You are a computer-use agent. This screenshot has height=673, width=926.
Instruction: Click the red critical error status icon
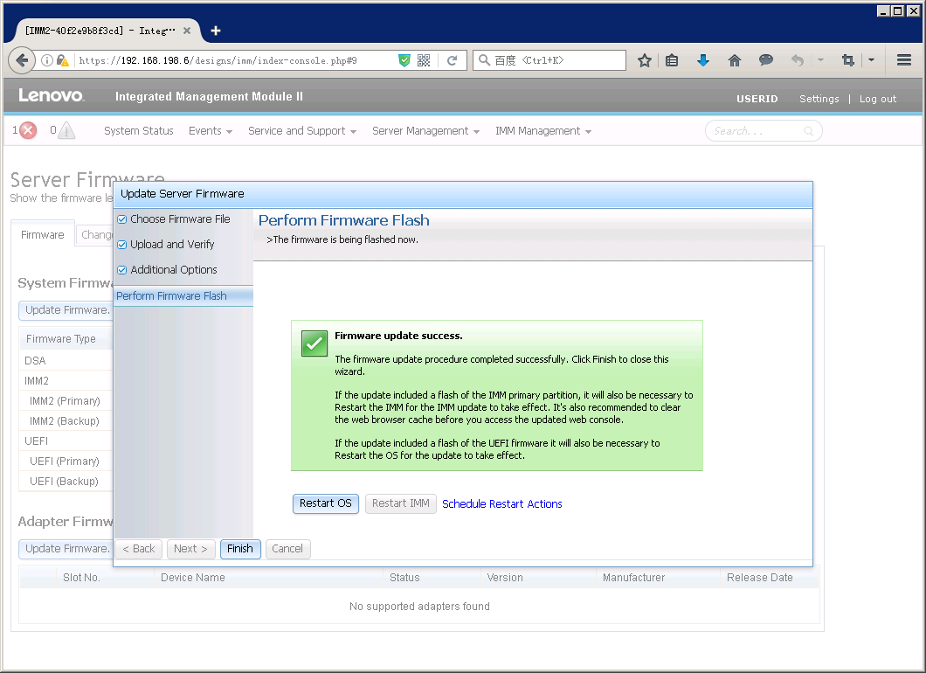28,131
